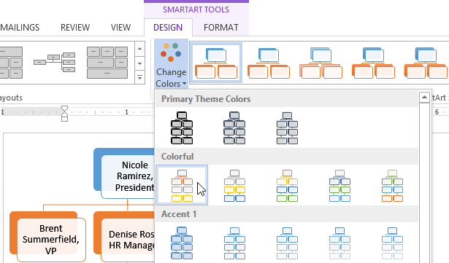Select first Accent 1 filled blue color option
The width and height of the screenshot is (449, 263).
[182, 243]
